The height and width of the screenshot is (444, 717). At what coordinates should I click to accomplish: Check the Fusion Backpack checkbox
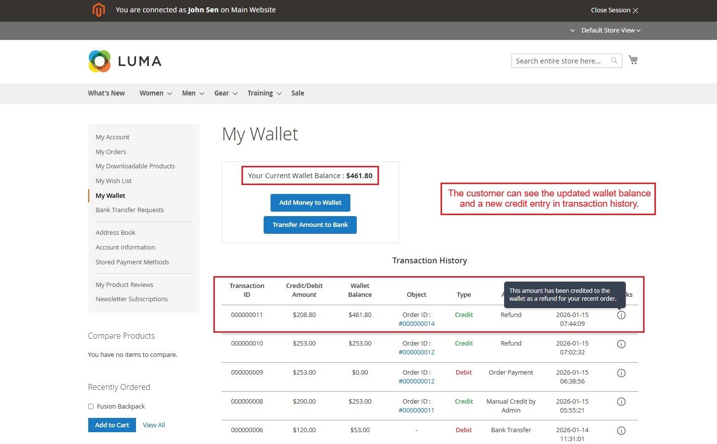[x=91, y=407]
